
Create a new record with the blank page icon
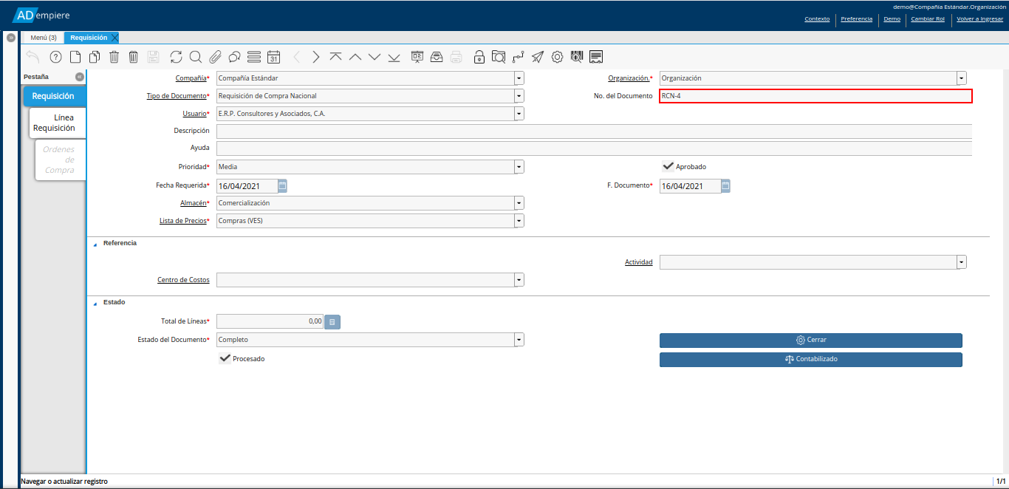(75, 57)
